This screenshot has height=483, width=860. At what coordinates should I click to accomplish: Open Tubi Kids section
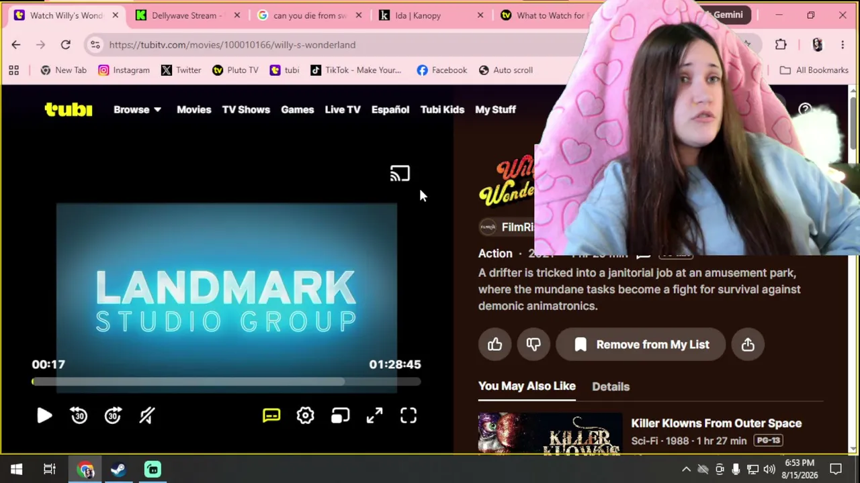coord(442,109)
